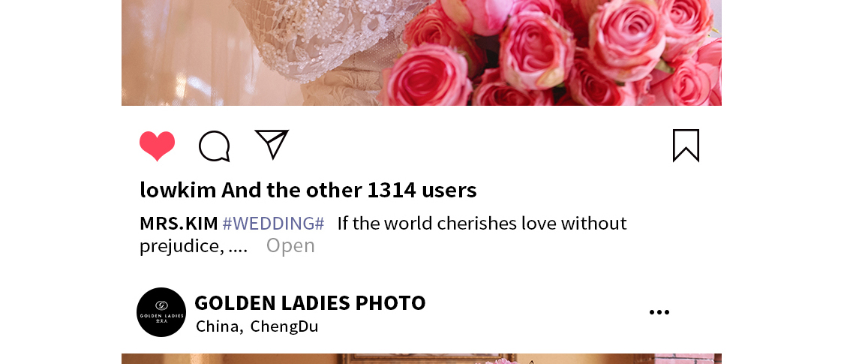
Task: Tap the Golden Ladies round profile avatar
Action: pos(161,312)
